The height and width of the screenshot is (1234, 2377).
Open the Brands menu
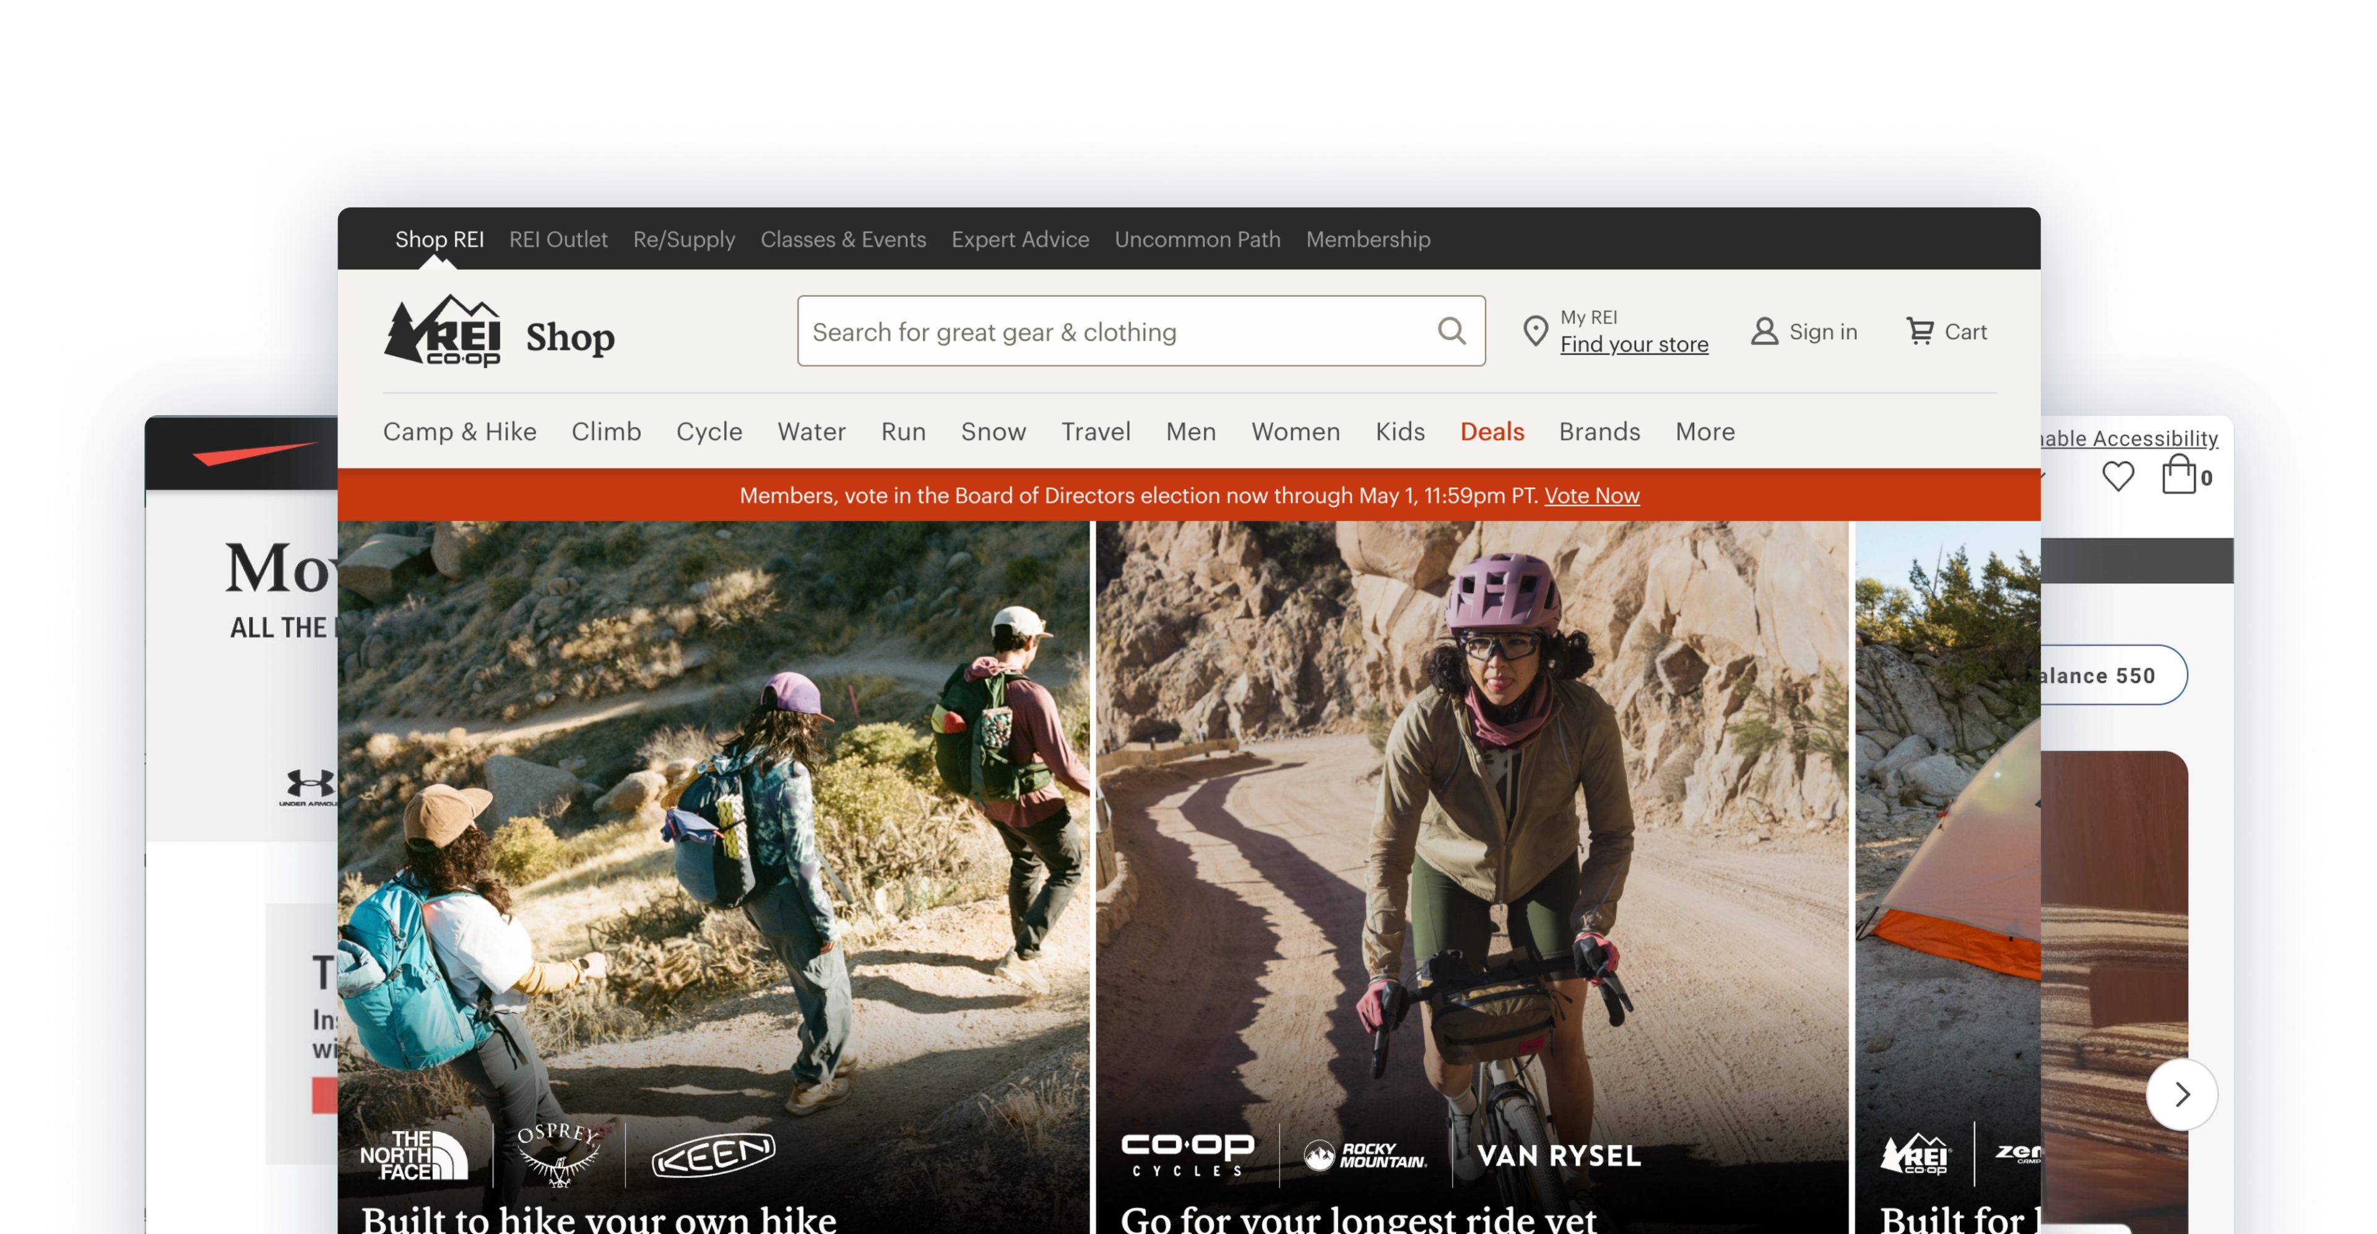coord(1599,431)
